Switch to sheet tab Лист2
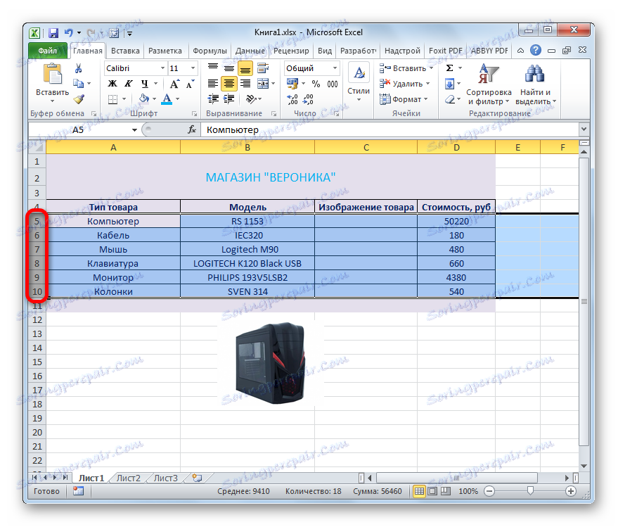 point(129,478)
